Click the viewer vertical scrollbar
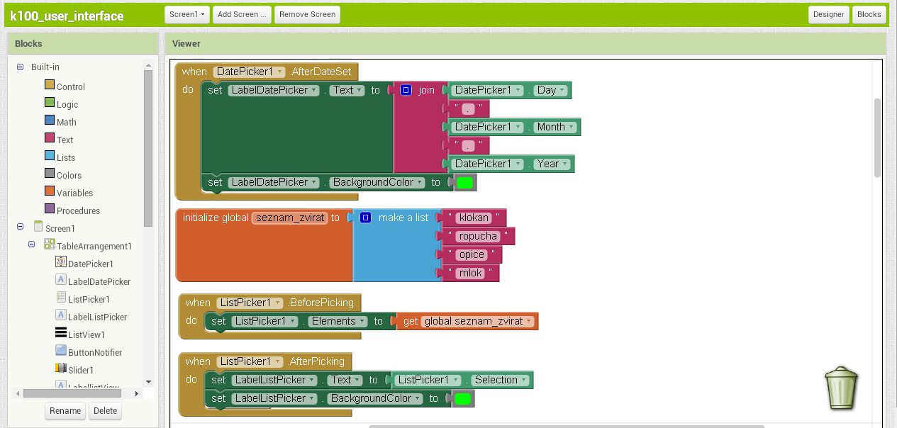Viewport: 897px width, 428px height. click(x=877, y=137)
